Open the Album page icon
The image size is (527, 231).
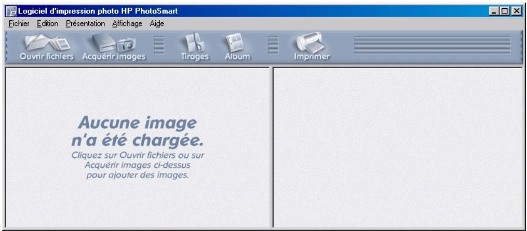[x=237, y=47]
